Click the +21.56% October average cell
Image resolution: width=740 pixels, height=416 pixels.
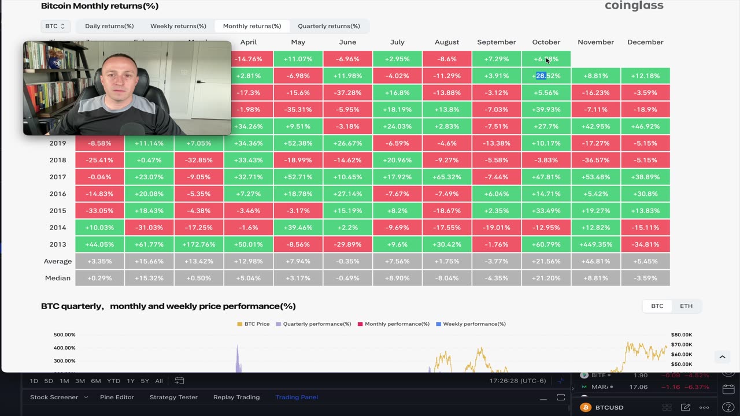tap(546, 261)
